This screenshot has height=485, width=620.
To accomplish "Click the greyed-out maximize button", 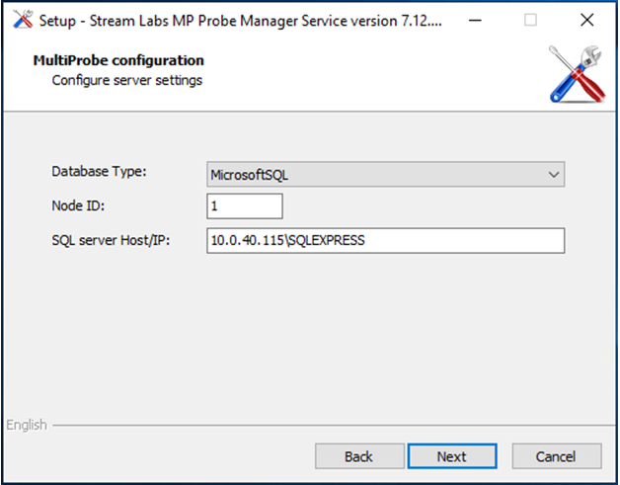I will 531,20.
